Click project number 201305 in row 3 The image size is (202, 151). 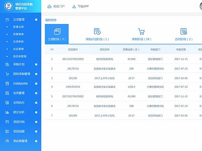point(73,78)
